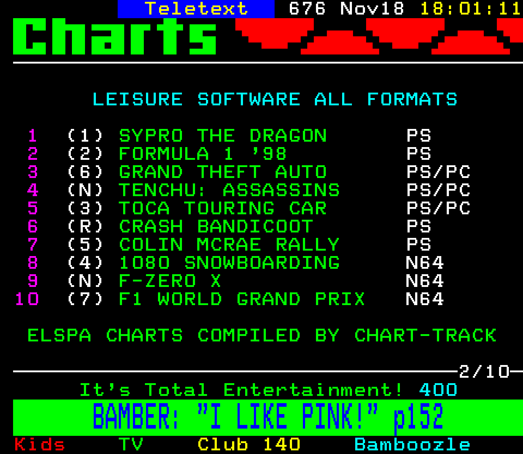Click the ELSPA CHARTS COMPILED BY CHART-TRACK credit
This screenshot has height=454, width=523.
[x=262, y=336]
